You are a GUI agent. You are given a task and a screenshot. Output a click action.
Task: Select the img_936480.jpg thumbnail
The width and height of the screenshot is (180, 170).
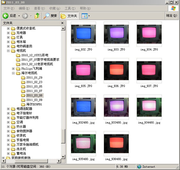(116, 144)
